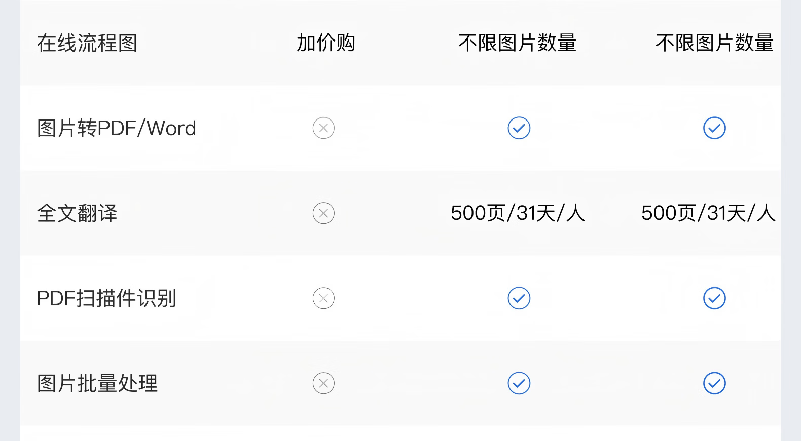
Task: Click the gray X icon in 全文翻译 row
Action: 323,213
